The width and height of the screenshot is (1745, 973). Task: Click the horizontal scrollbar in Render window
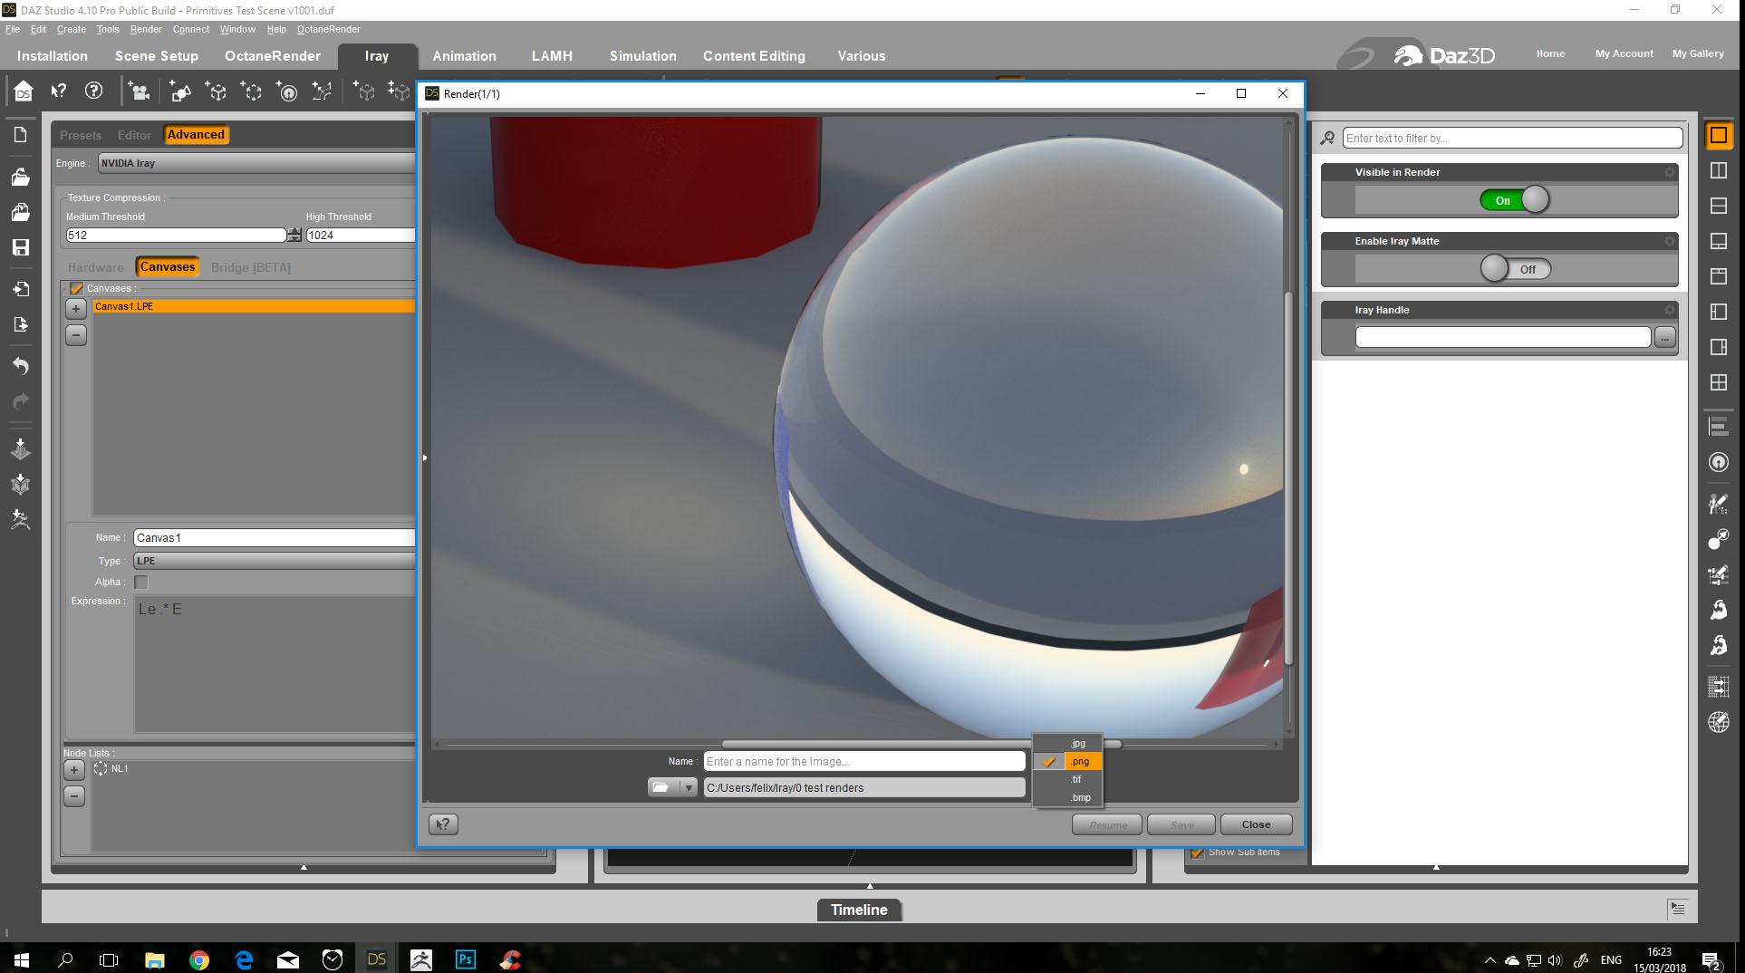921,744
